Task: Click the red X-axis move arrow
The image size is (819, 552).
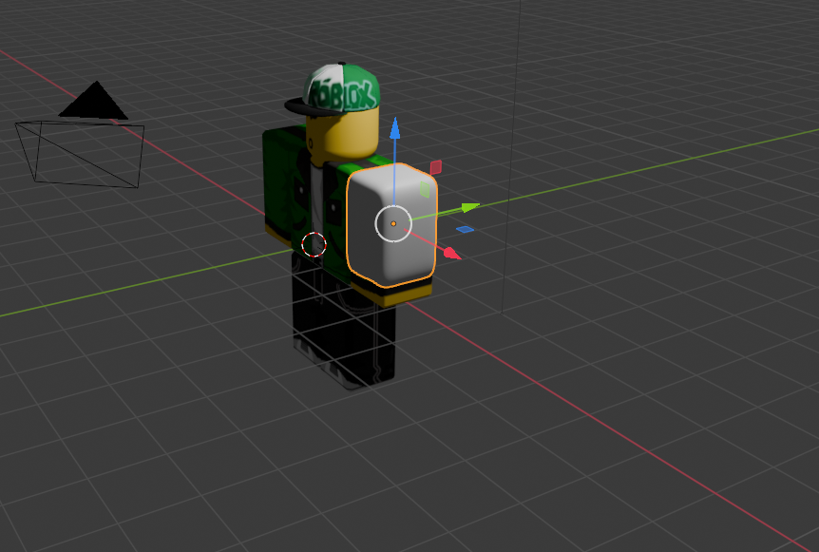Action: tap(451, 254)
